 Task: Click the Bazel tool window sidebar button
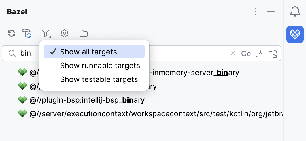(x=295, y=34)
